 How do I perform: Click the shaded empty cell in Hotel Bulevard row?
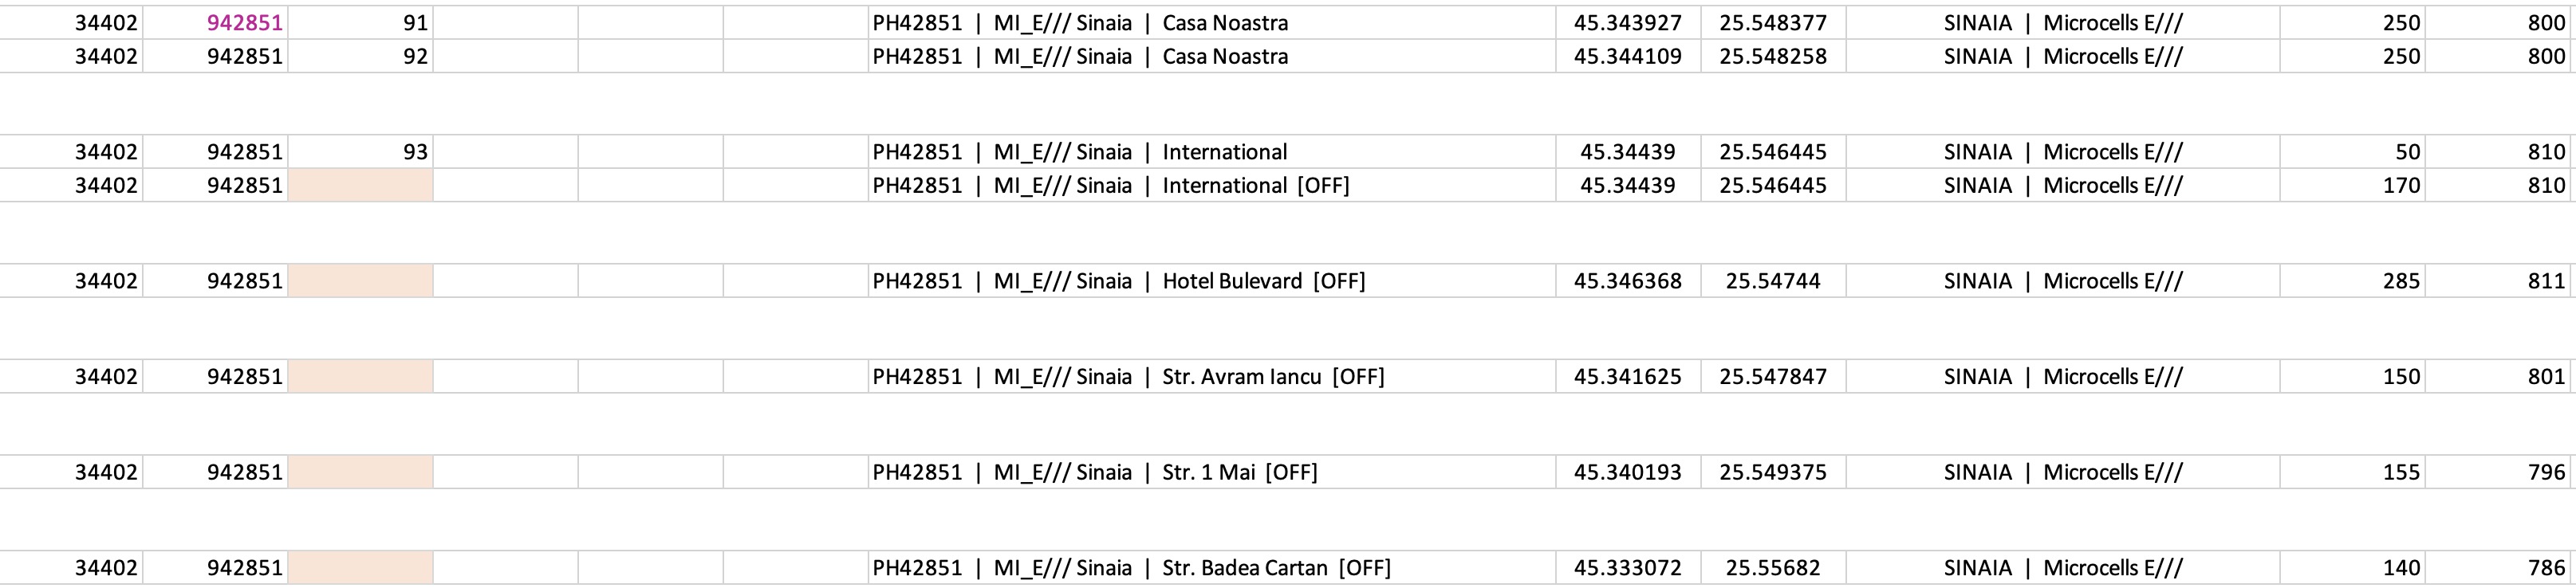pos(361,280)
